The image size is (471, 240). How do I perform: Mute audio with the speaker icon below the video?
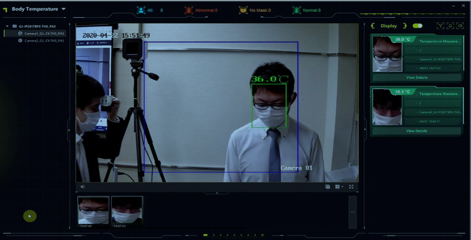83,187
